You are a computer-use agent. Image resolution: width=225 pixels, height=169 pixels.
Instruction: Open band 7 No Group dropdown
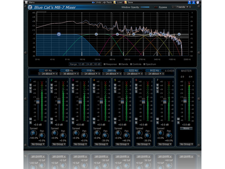tap(165, 144)
